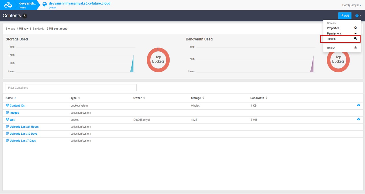Click the Storage Used Top Buckets donut chart

(158, 60)
